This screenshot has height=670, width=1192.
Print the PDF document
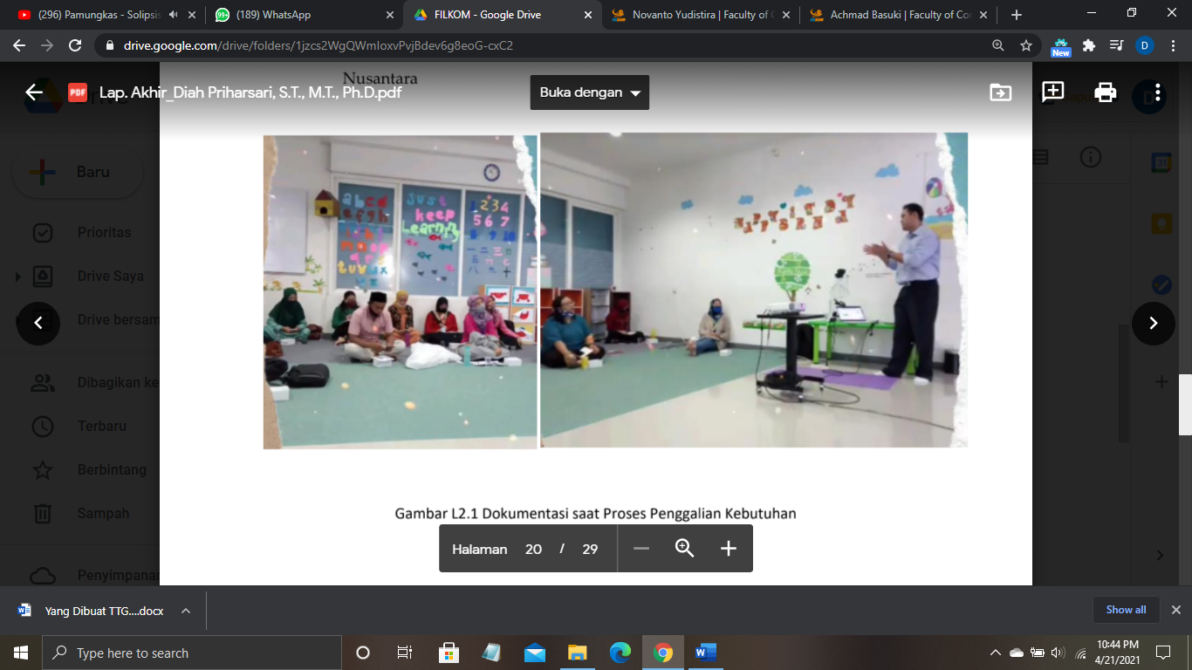[x=1106, y=92]
